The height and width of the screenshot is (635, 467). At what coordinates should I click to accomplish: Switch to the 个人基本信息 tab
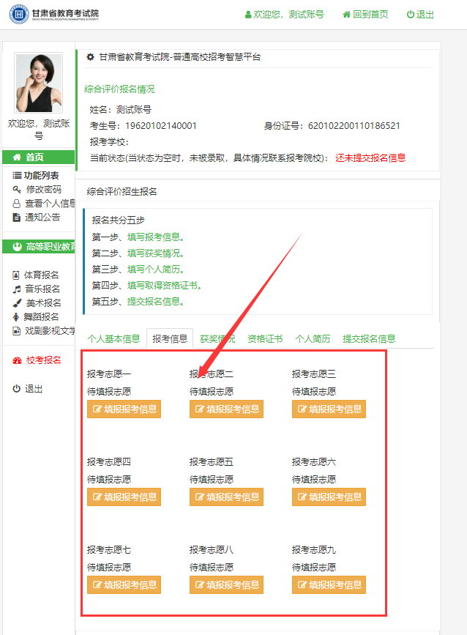113,339
